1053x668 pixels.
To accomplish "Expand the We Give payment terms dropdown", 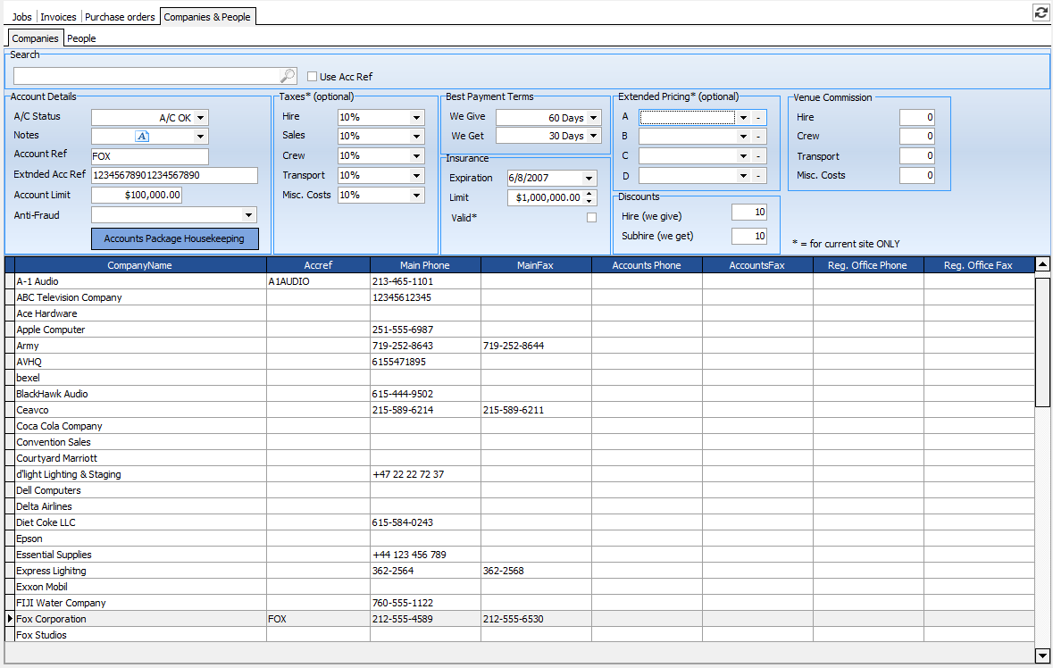I will 594,118.
